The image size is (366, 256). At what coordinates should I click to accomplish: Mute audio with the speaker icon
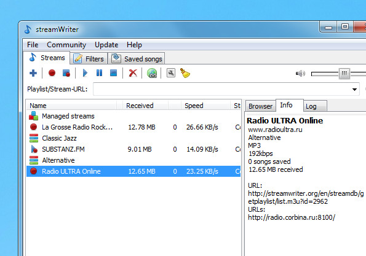[300, 74]
